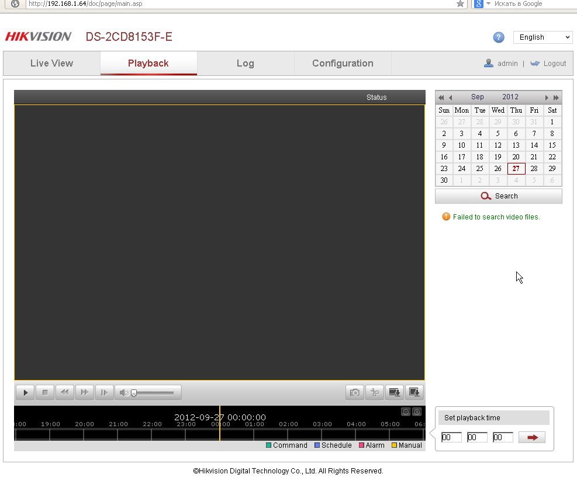
Task: Select September 26 in the calendar
Action: pos(498,169)
